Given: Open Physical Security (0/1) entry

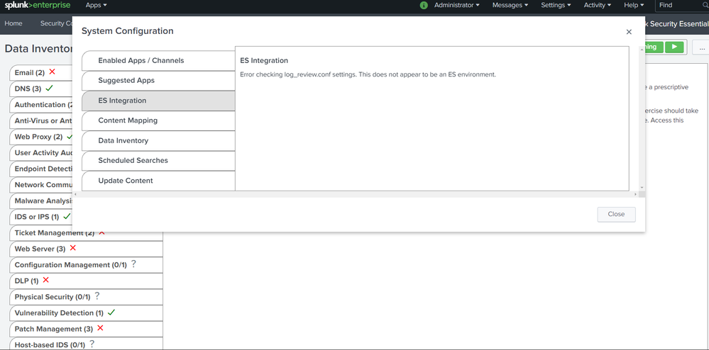Looking at the screenshot, I should [x=86, y=297].
